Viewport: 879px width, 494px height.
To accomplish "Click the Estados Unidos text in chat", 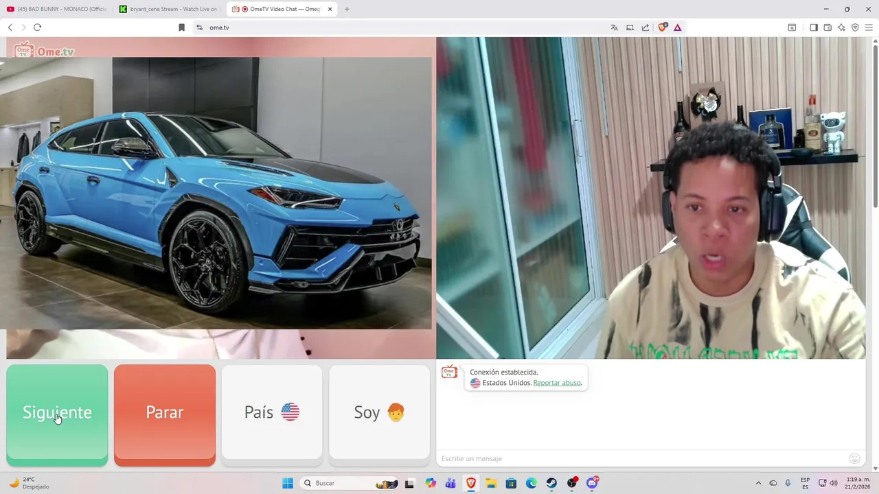I will point(507,383).
